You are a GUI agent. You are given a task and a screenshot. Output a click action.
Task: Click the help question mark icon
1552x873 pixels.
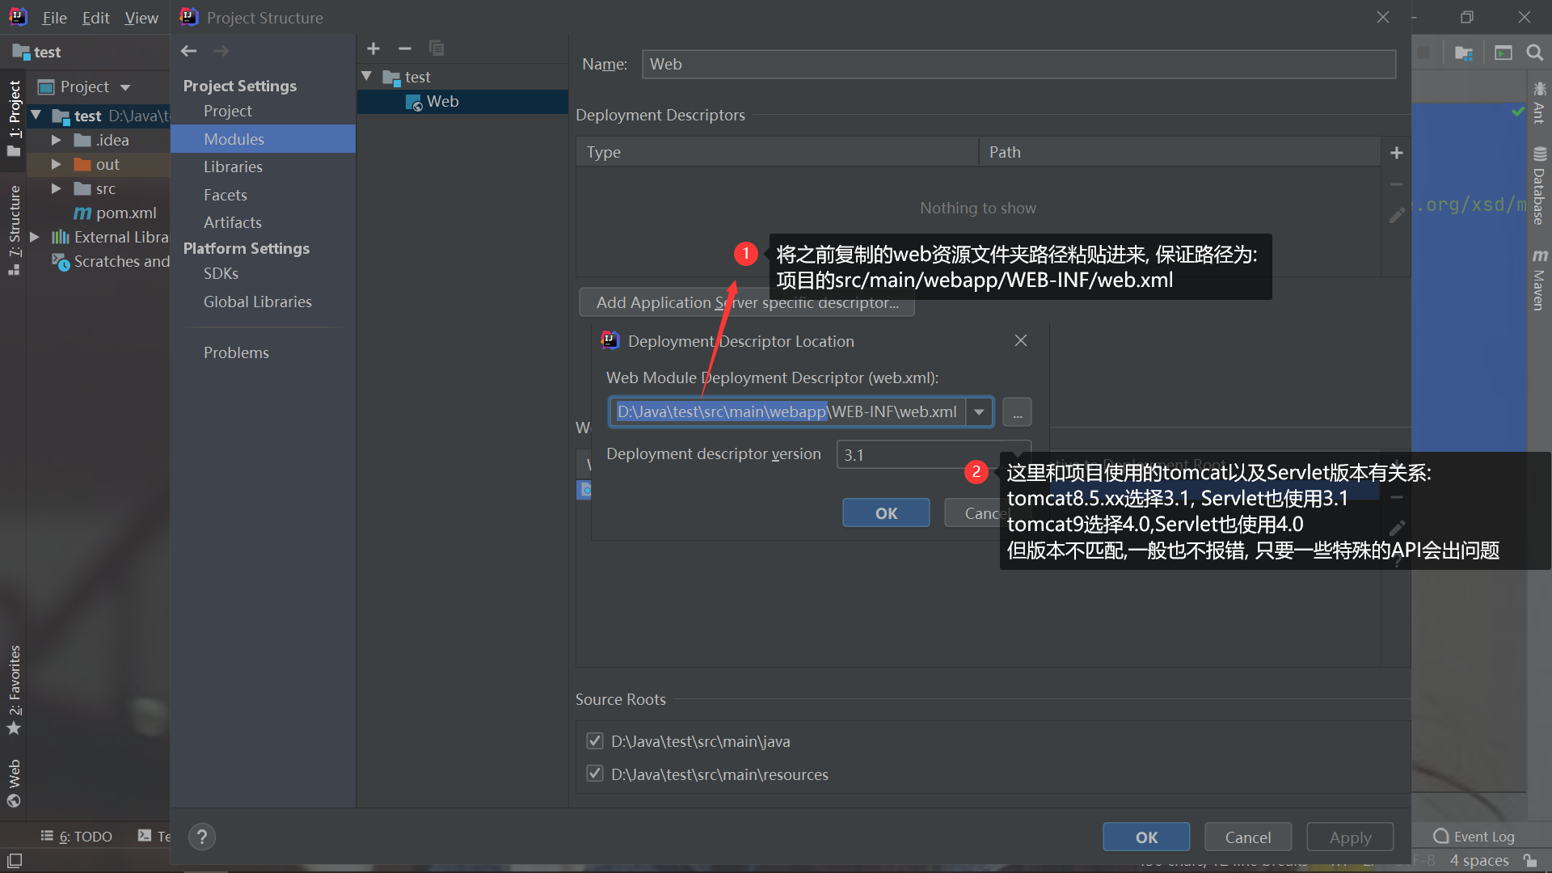pos(202,837)
